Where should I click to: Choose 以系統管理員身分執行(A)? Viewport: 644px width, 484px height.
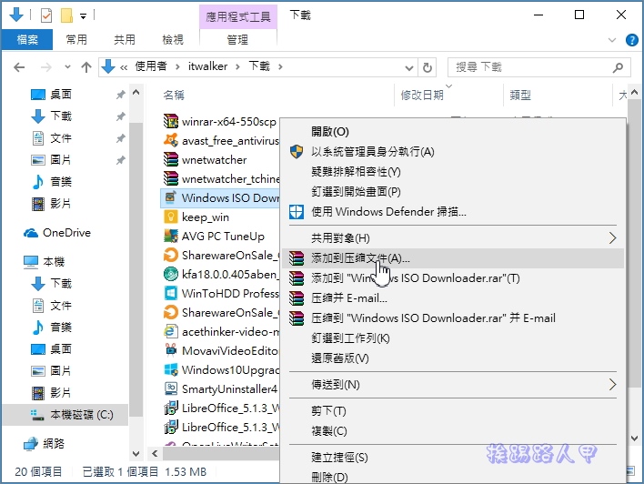[453, 152]
